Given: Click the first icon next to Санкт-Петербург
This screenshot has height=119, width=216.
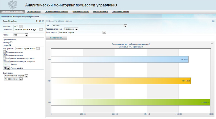Looking at the screenshot, I should coord(37,21).
